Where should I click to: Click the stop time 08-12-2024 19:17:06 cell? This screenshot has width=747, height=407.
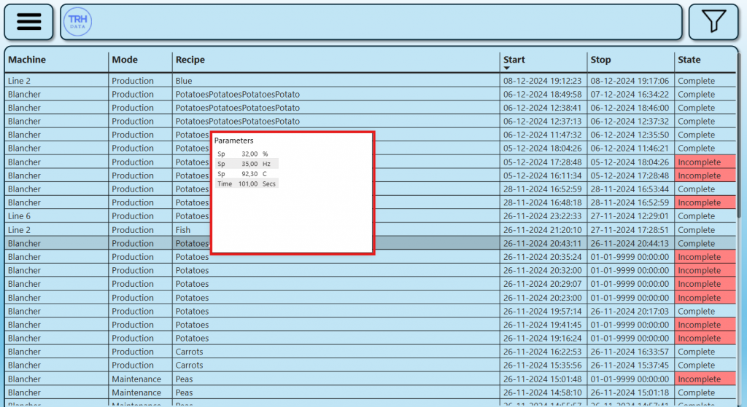629,81
